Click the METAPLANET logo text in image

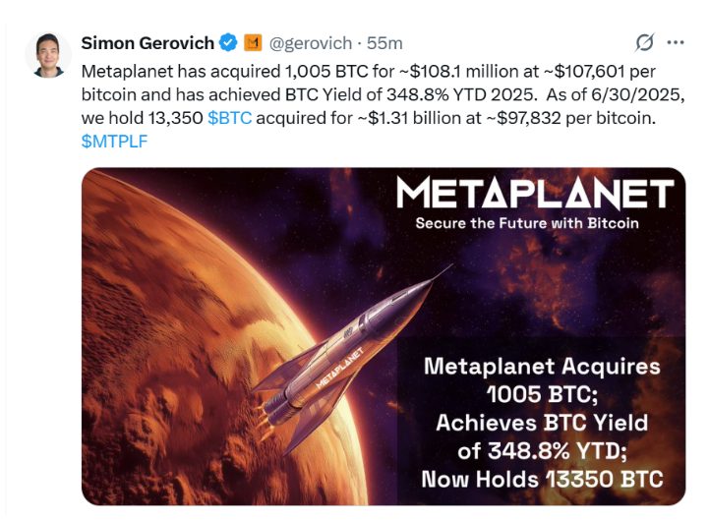(x=535, y=193)
